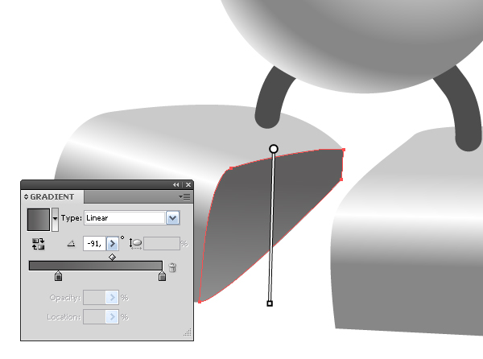Image resolution: width=483 pixels, height=359 pixels.
Task: Click the gradient angle icon
Action: pyautogui.click(x=71, y=244)
